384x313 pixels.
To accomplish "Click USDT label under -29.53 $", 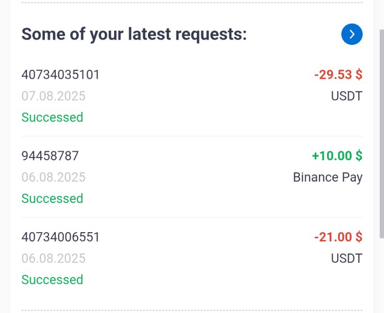I will pyautogui.click(x=346, y=96).
